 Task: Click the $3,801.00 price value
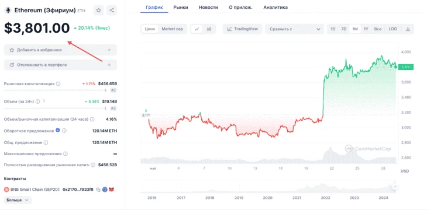[37, 28]
